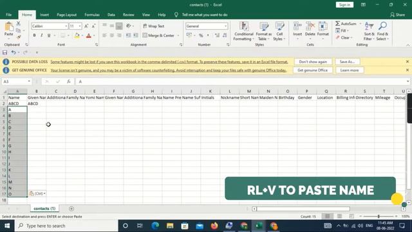This screenshot has height=232, width=412.
Task: Toggle Italic formatting
Action: point(41,35)
